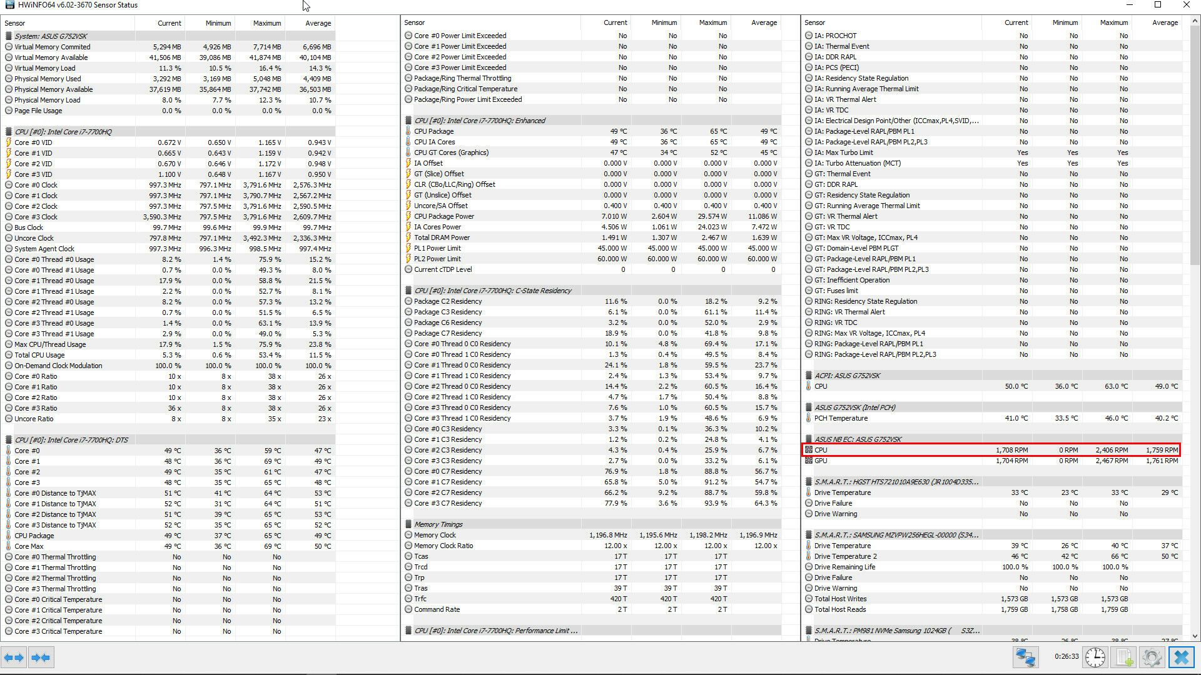The height and width of the screenshot is (675, 1201).
Task: Click the collapse columns arrows button
Action: pyautogui.click(x=41, y=657)
